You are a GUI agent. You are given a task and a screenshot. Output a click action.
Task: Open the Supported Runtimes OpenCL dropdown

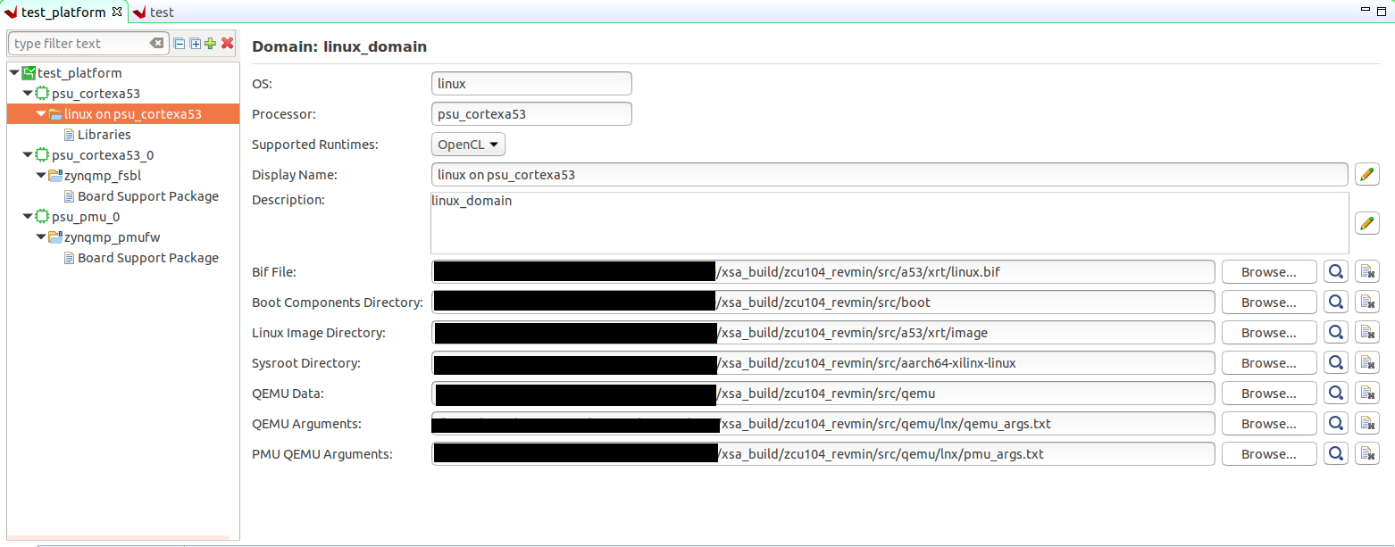pos(468,145)
